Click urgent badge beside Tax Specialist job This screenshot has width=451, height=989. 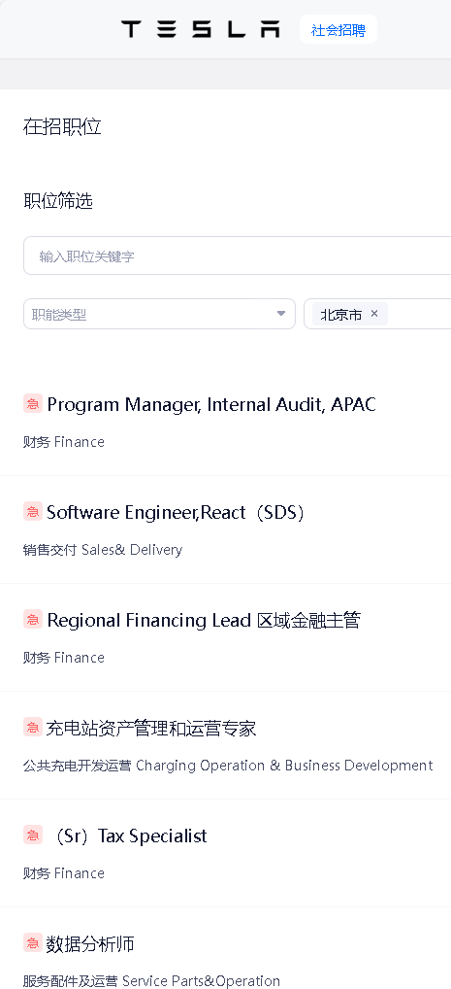[33, 836]
